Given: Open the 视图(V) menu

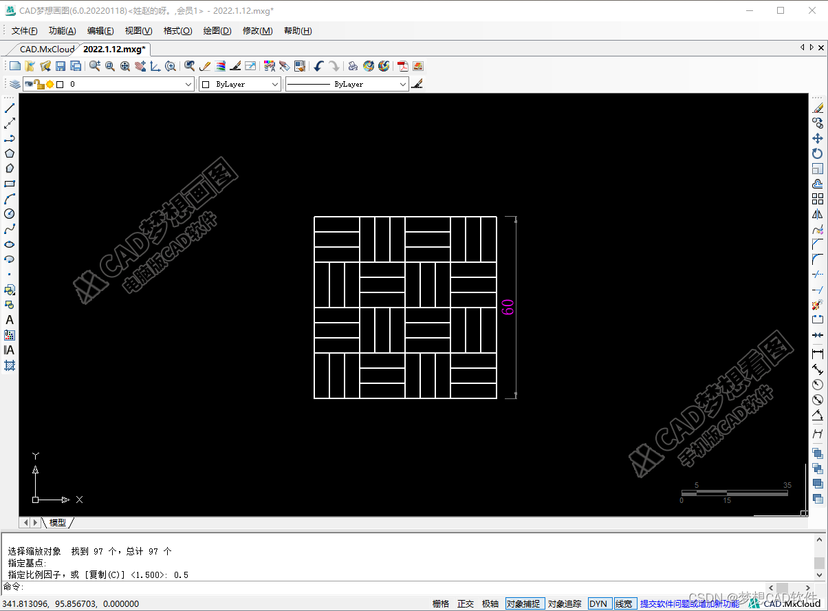Looking at the screenshot, I should click(x=138, y=31).
